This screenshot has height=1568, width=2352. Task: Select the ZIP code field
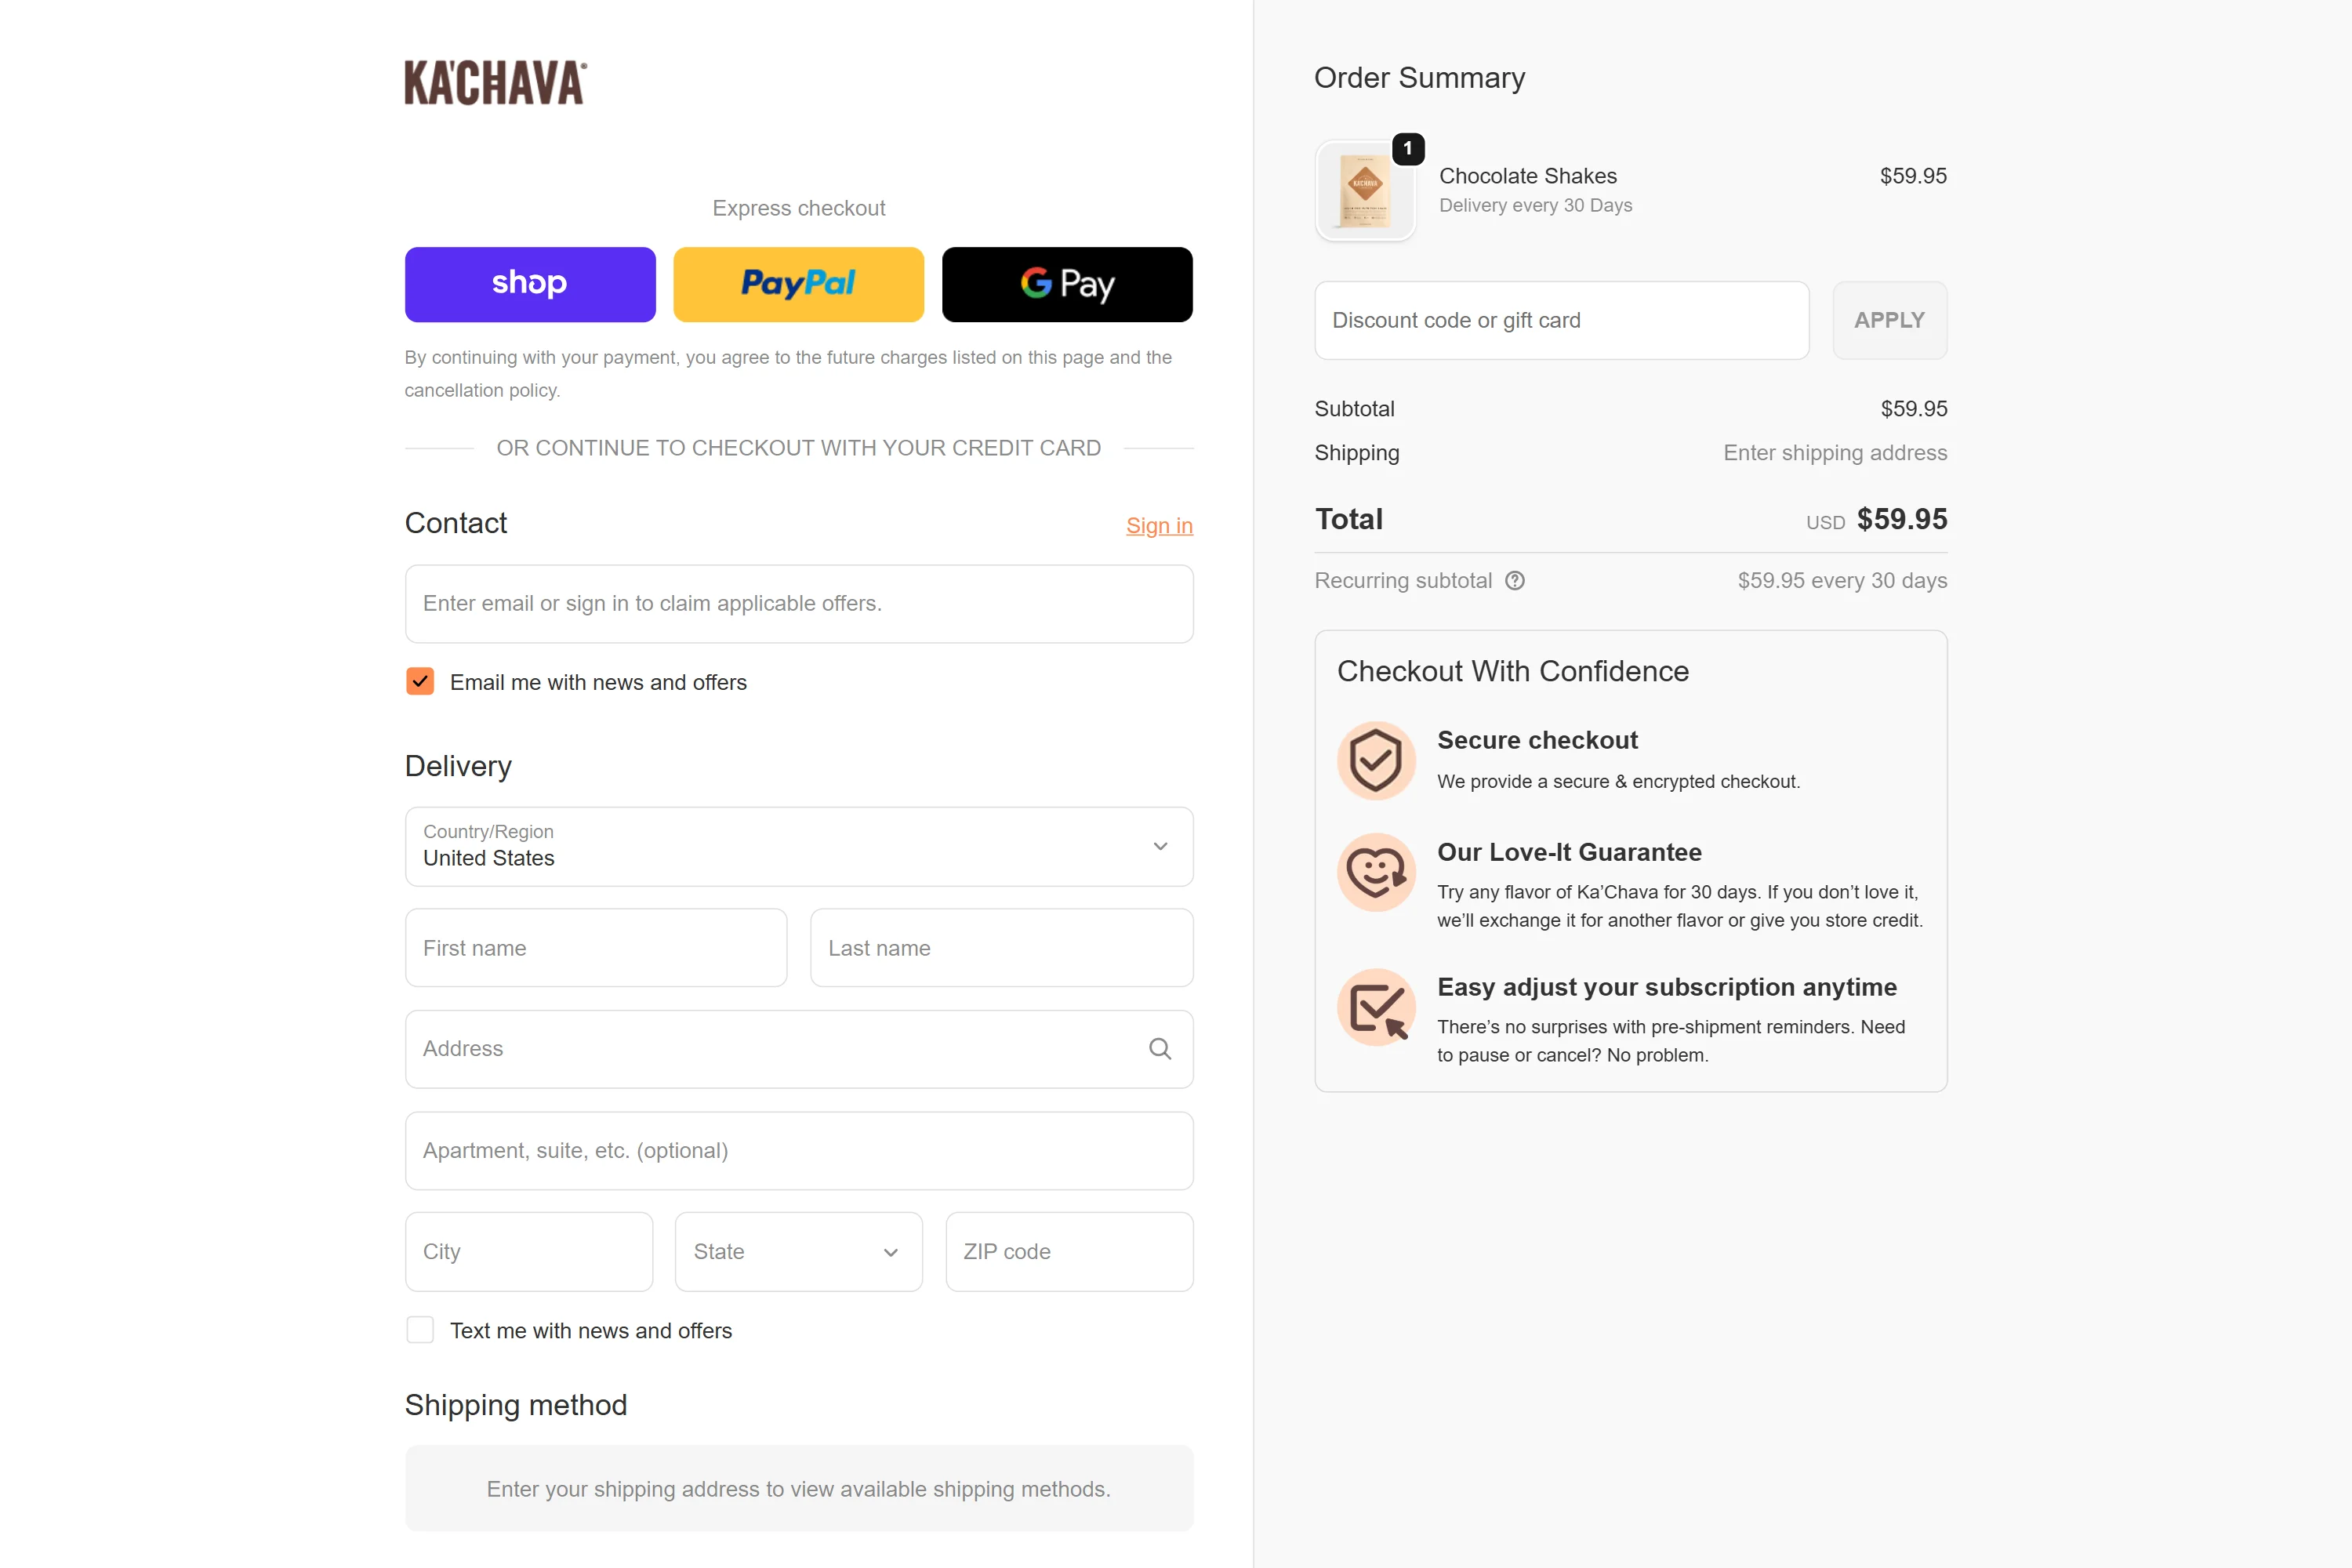click(x=1068, y=1252)
